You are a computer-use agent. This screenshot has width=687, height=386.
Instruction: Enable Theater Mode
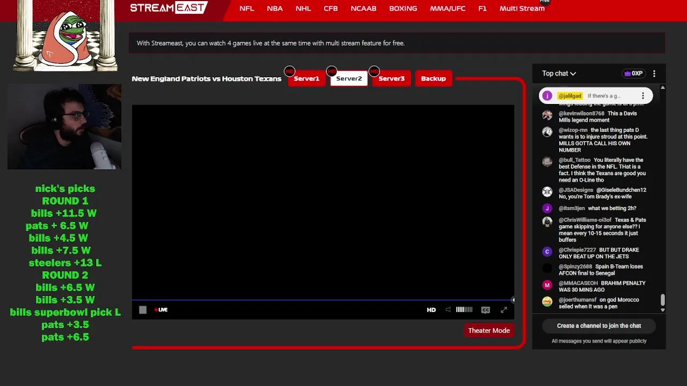489,330
